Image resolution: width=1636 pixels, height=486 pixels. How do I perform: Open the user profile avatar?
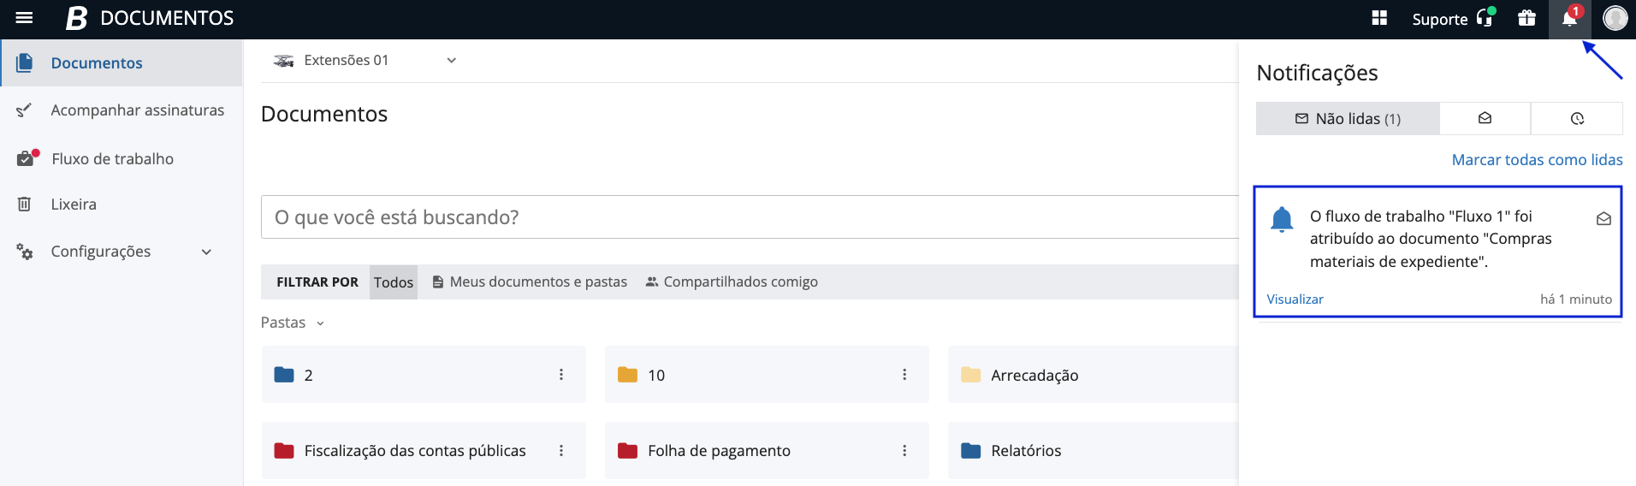coord(1615,18)
